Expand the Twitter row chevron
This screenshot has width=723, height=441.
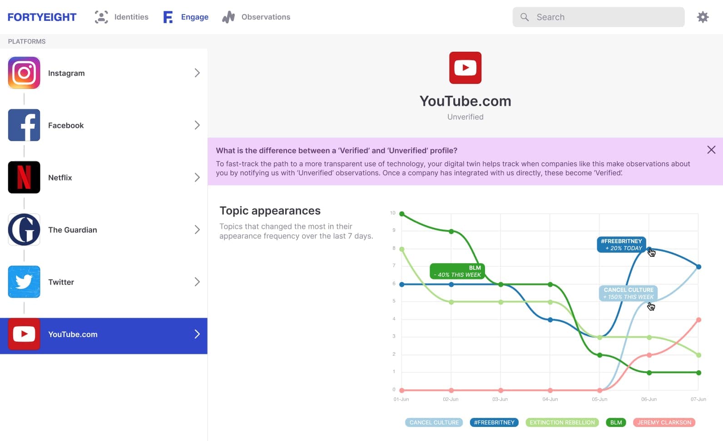click(197, 282)
